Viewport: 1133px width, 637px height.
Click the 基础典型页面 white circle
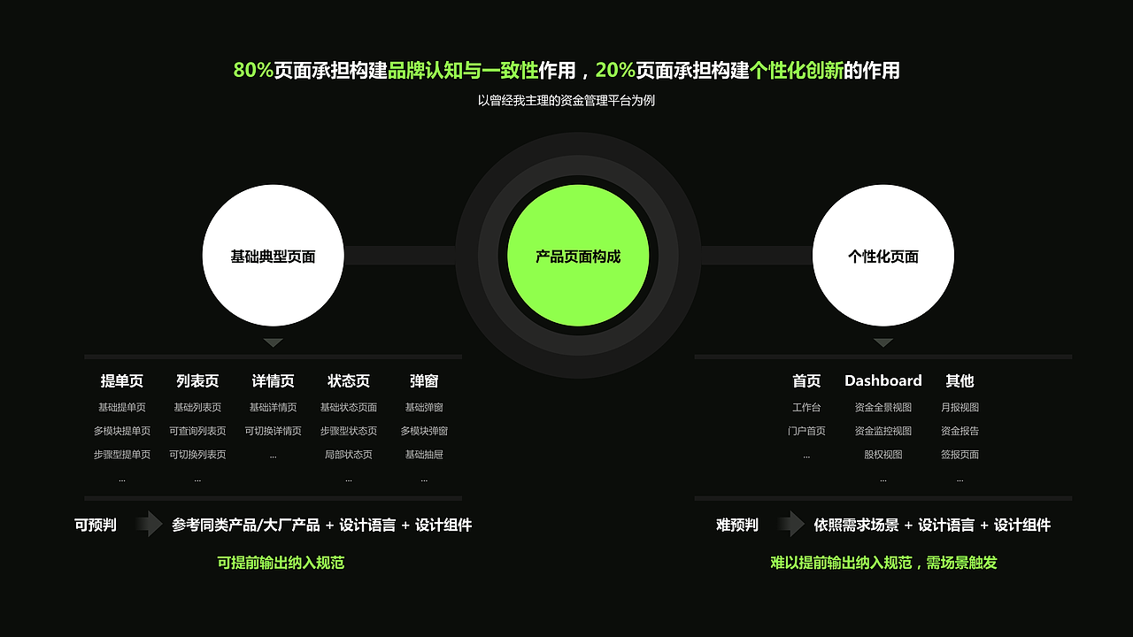tap(273, 256)
